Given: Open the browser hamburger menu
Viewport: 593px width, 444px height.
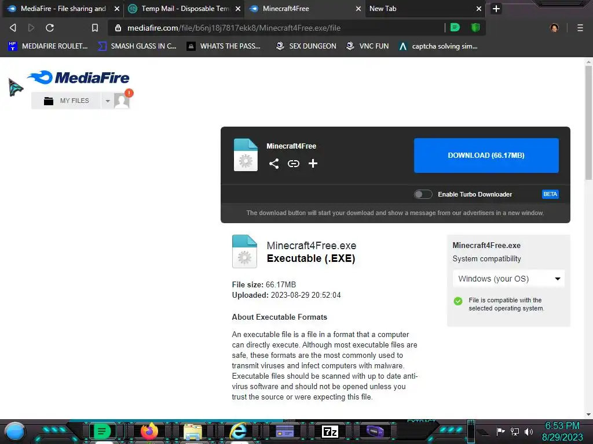Looking at the screenshot, I should click(x=580, y=28).
